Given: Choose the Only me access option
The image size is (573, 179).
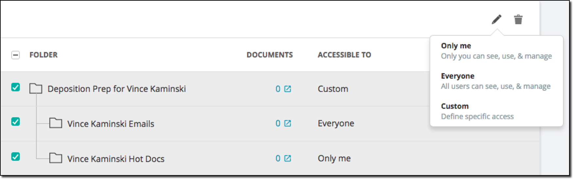Looking at the screenshot, I should tap(496, 51).
